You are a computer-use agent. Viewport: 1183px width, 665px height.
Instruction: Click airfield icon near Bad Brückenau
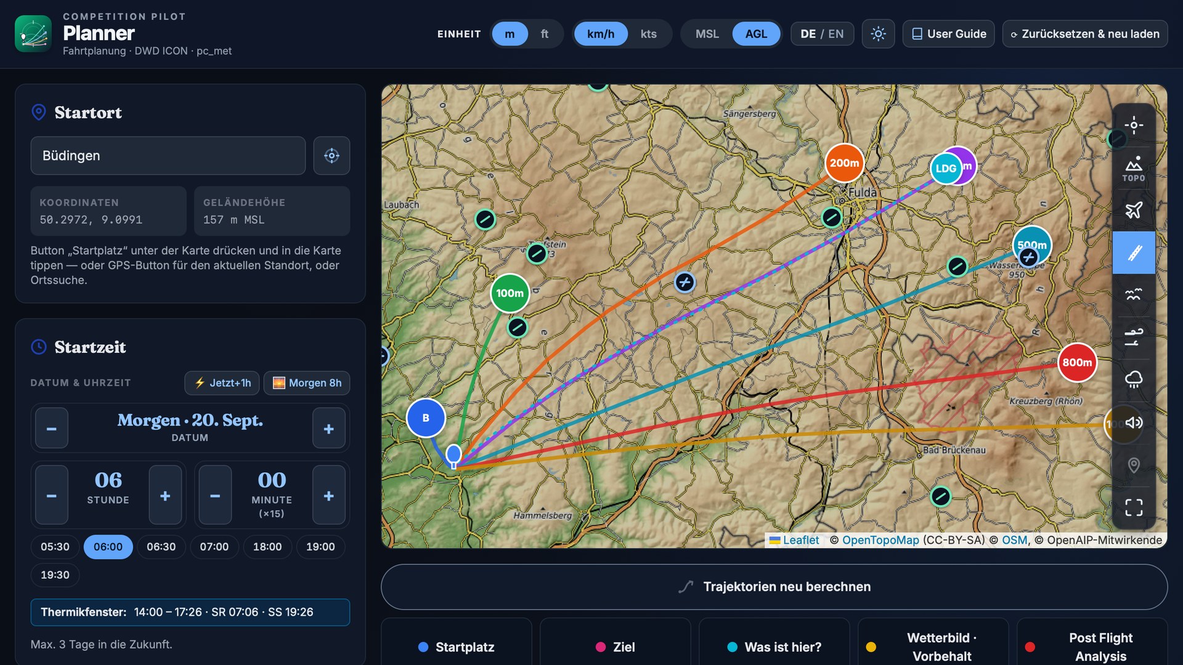pyautogui.click(x=940, y=496)
